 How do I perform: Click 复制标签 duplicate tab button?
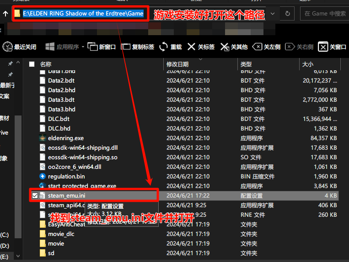coord(138,47)
